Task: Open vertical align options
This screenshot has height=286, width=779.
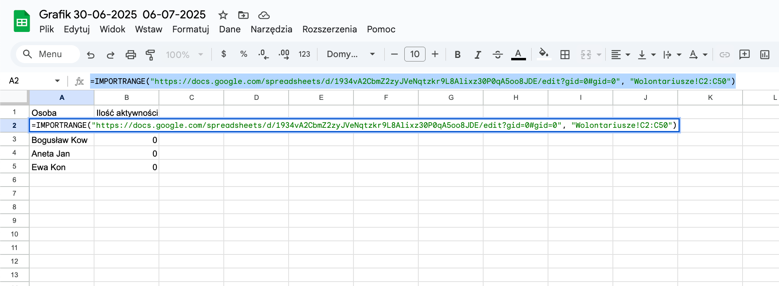Action: [646, 54]
